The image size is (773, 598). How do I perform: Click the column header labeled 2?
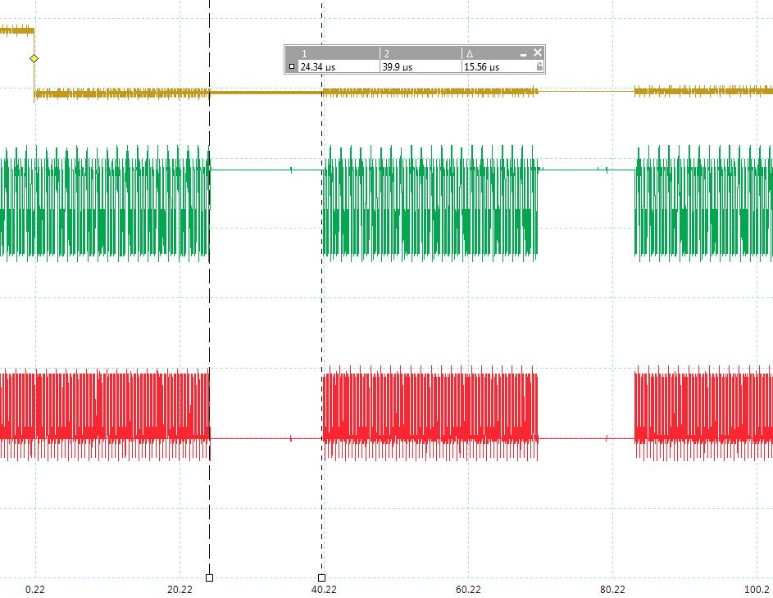coord(387,54)
